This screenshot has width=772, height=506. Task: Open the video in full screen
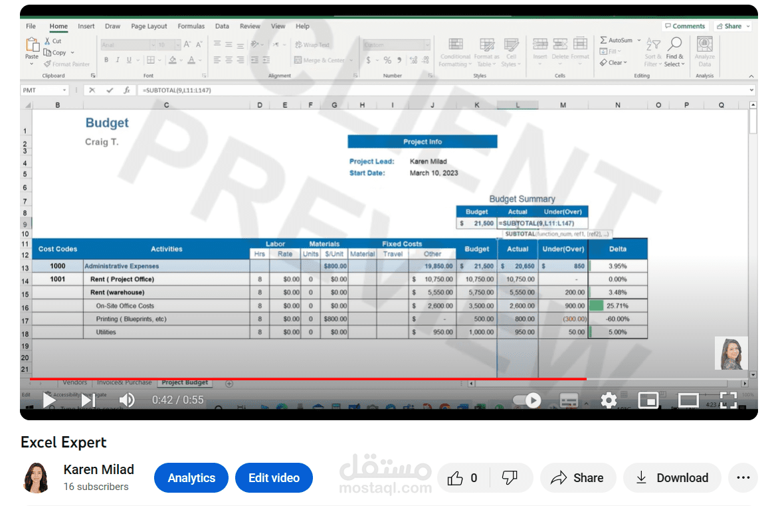(x=728, y=400)
